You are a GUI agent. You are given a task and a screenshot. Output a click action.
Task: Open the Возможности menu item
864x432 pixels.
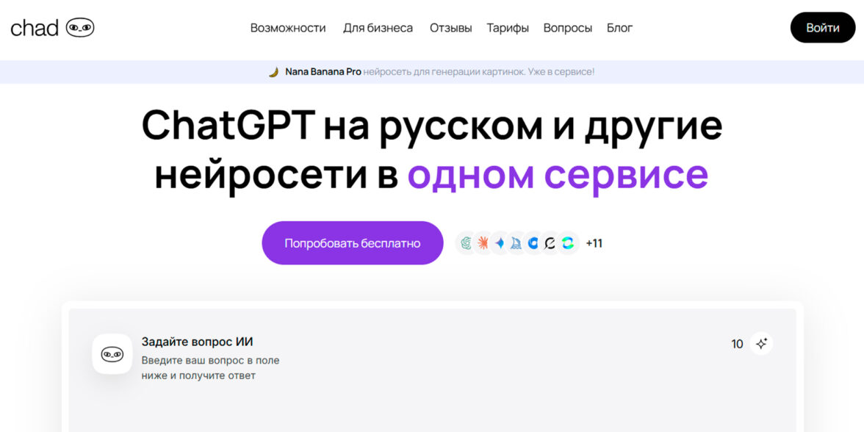tap(288, 28)
